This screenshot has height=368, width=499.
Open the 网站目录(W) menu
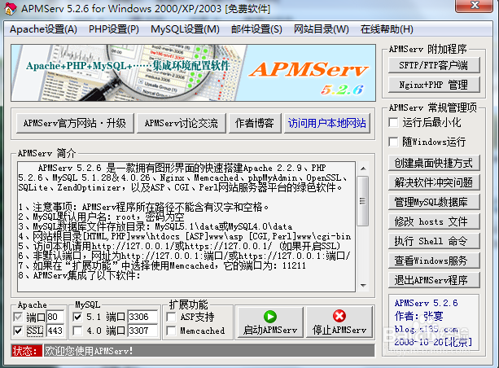[x=321, y=29]
